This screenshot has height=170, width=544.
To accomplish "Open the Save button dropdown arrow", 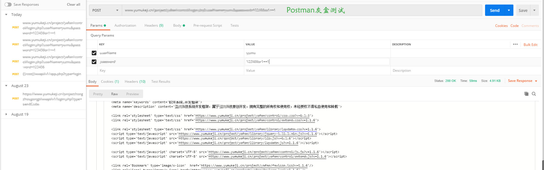I will pos(534,10).
